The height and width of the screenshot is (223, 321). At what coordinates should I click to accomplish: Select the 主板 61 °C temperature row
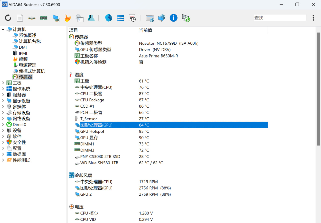(x=168, y=81)
